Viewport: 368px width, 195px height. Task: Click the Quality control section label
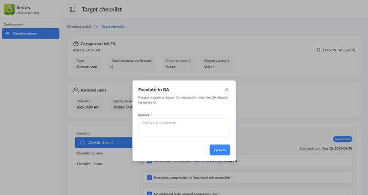(13, 24)
